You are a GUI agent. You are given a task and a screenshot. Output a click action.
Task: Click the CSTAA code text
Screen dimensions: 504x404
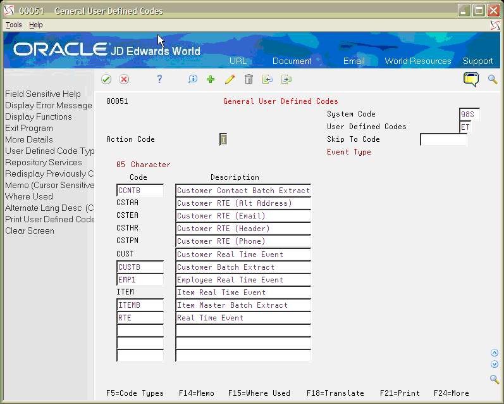[x=127, y=203]
